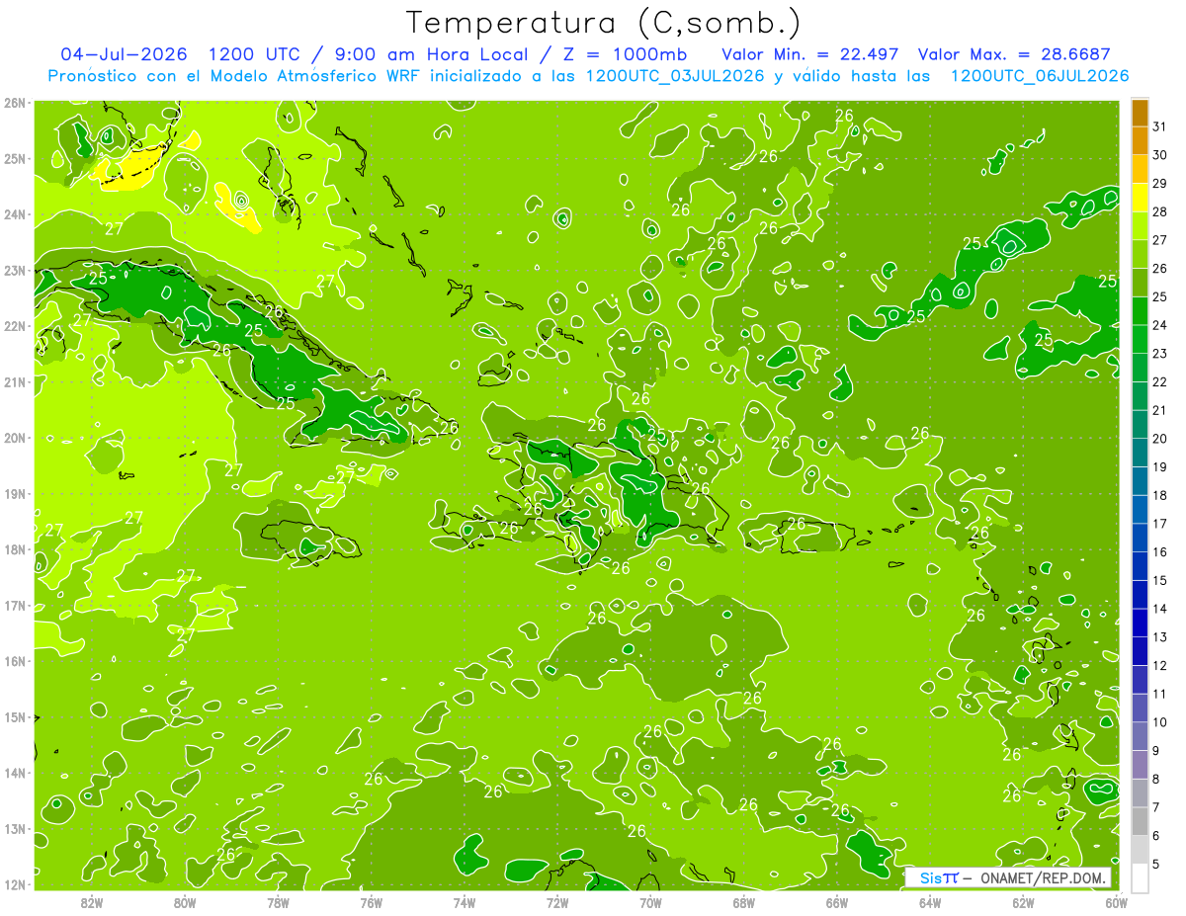The width and height of the screenshot is (1186, 916).
Task: Click the "30" label on the color scale
Action: (1160, 155)
